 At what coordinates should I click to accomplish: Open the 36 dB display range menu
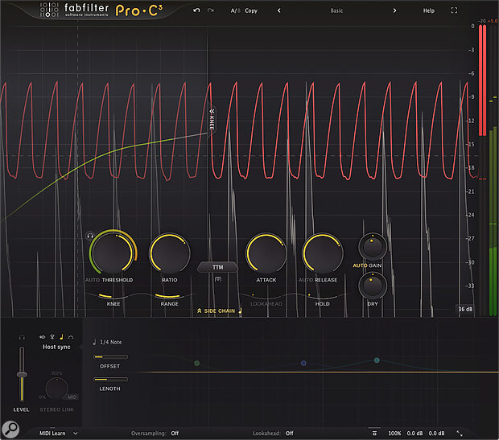465,309
